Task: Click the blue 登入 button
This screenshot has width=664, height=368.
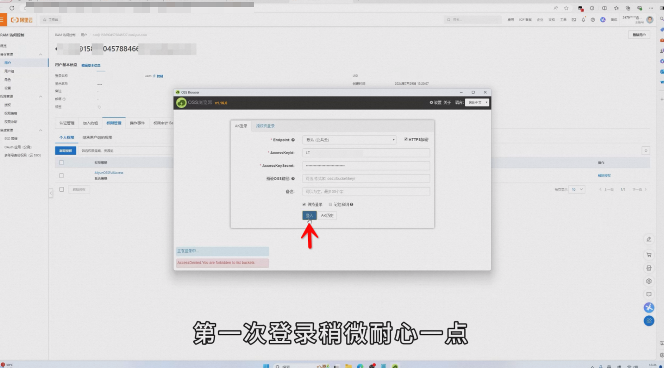Action: (309, 215)
